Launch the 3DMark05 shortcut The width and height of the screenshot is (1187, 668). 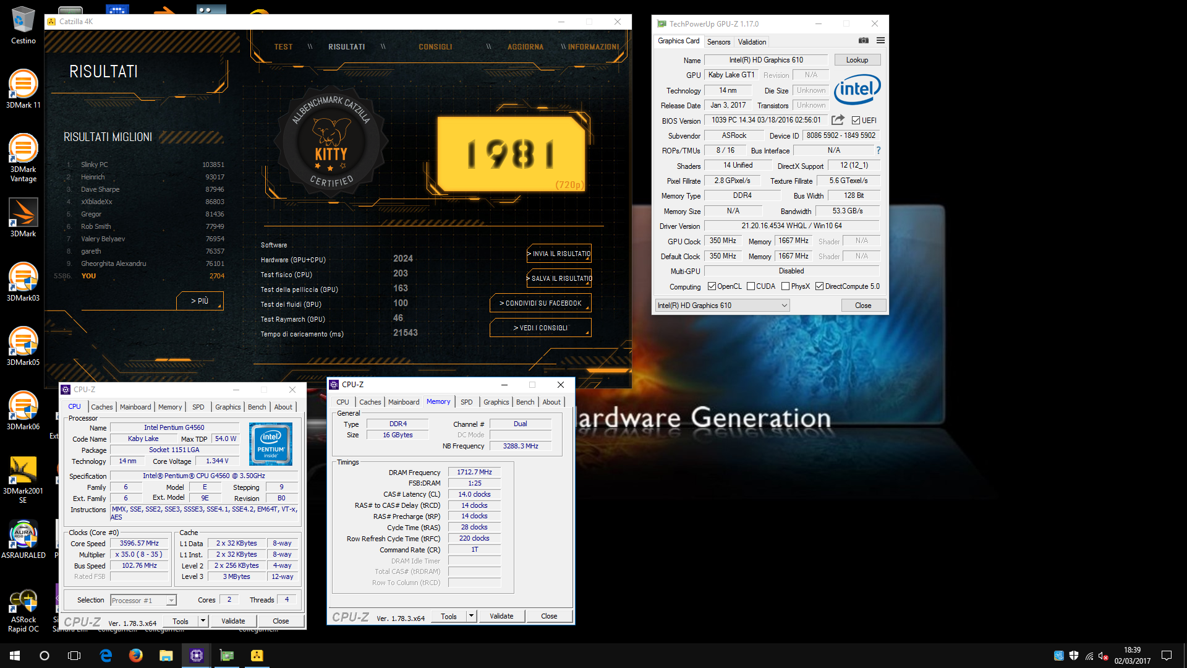point(23,346)
